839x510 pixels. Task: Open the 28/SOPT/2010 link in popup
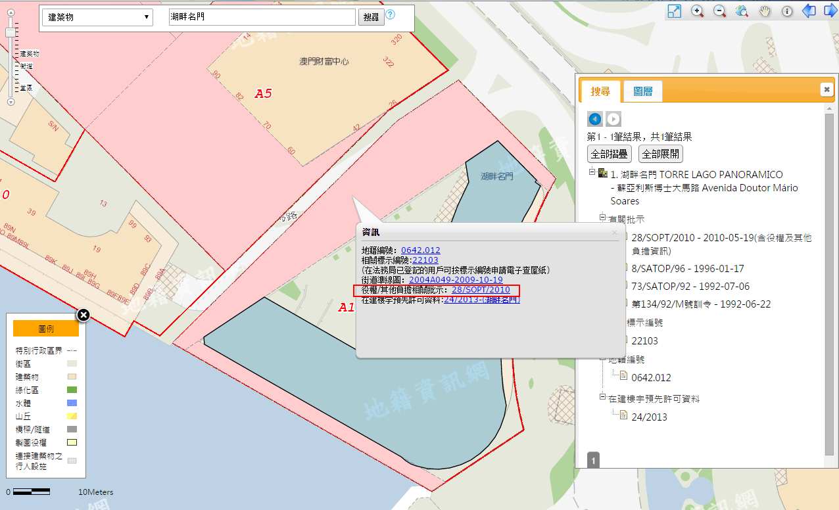481,290
